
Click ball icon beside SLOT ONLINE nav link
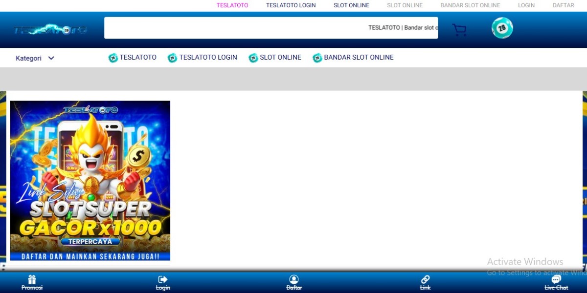pos(253,58)
